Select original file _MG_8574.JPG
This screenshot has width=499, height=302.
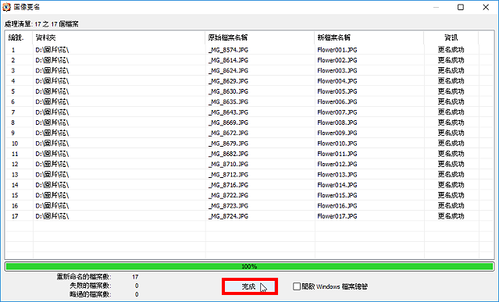[x=228, y=50]
